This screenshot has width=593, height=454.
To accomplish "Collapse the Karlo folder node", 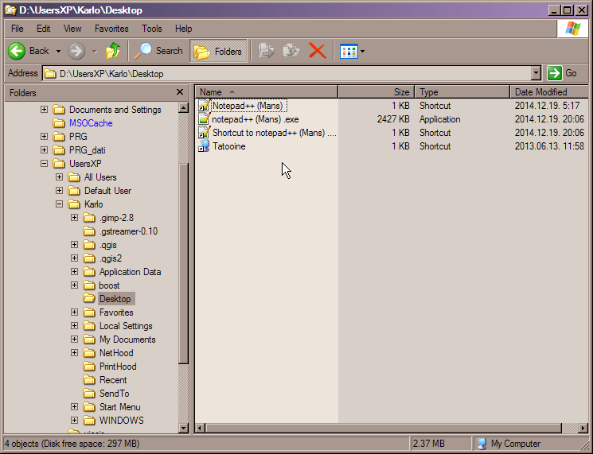I will pos(60,204).
